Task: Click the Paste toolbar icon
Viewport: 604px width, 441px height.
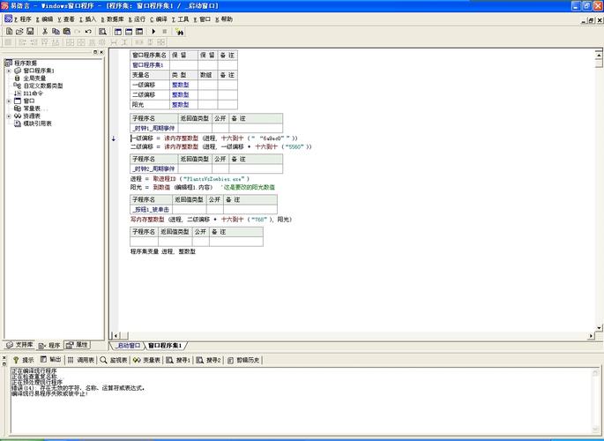Action: [x=67, y=31]
